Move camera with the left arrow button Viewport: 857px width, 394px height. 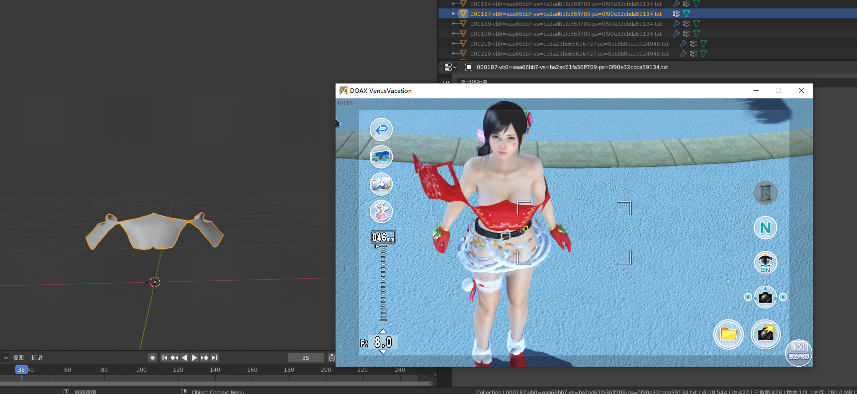click(x=748, y=297)
